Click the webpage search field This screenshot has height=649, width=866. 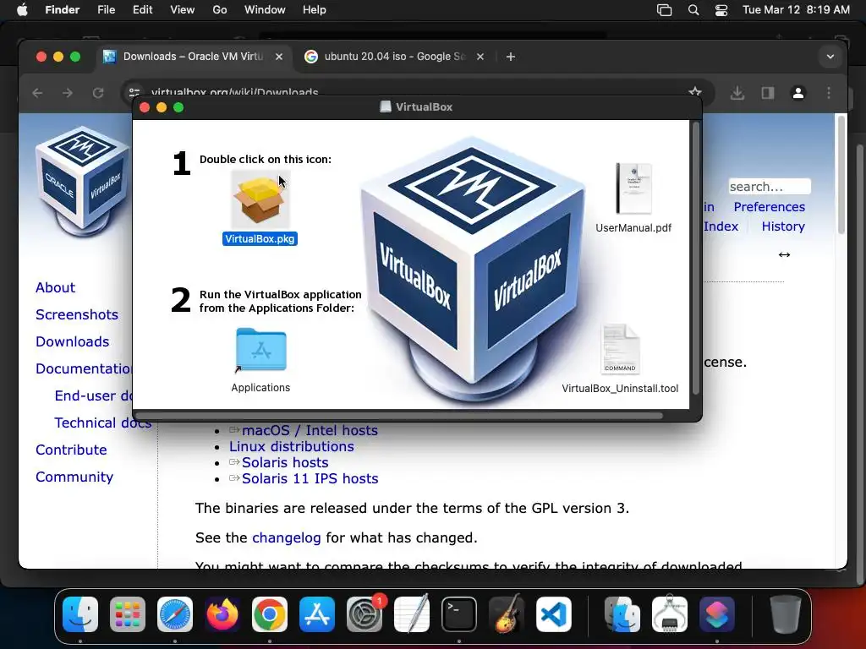pos(770,187)
